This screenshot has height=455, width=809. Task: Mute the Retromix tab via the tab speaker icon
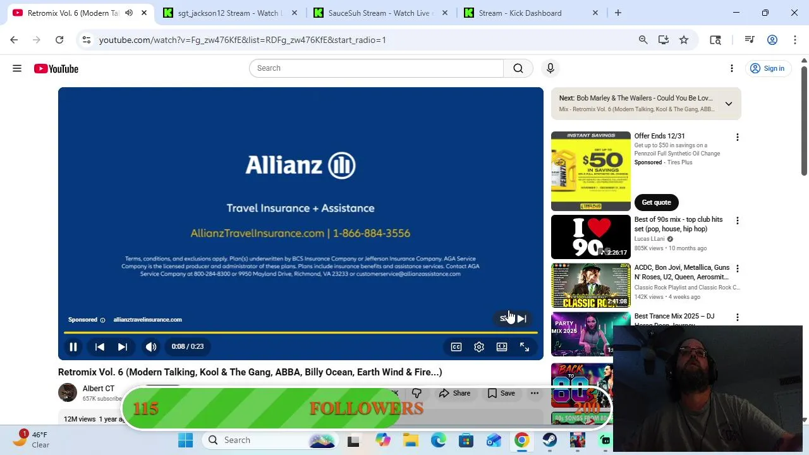tap(129, 13)
